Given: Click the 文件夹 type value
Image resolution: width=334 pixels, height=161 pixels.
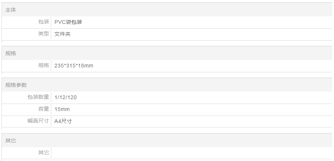Looking at the screenshot, I should point(62,34).
